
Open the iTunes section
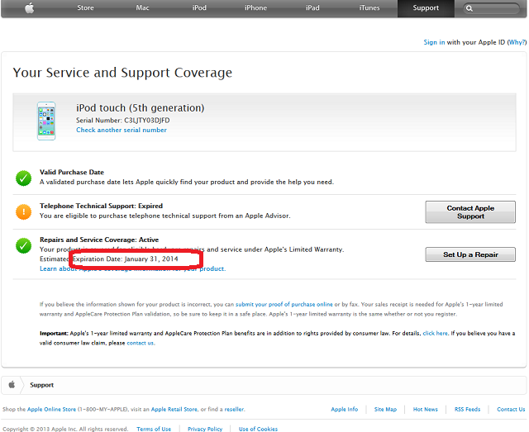pyautogui.click(x=369, y=7)
